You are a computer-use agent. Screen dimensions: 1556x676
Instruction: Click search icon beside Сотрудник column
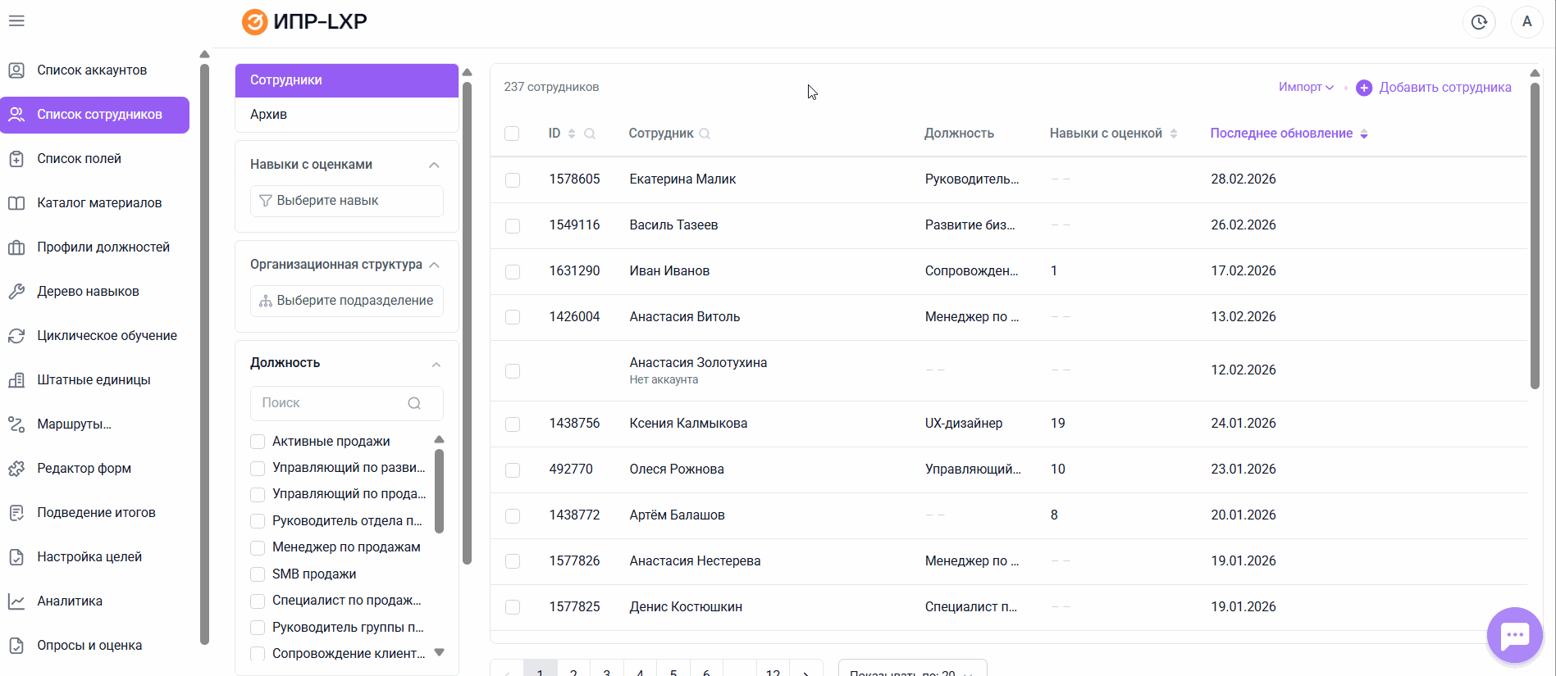pyautogui.click(x=705, y=134)
